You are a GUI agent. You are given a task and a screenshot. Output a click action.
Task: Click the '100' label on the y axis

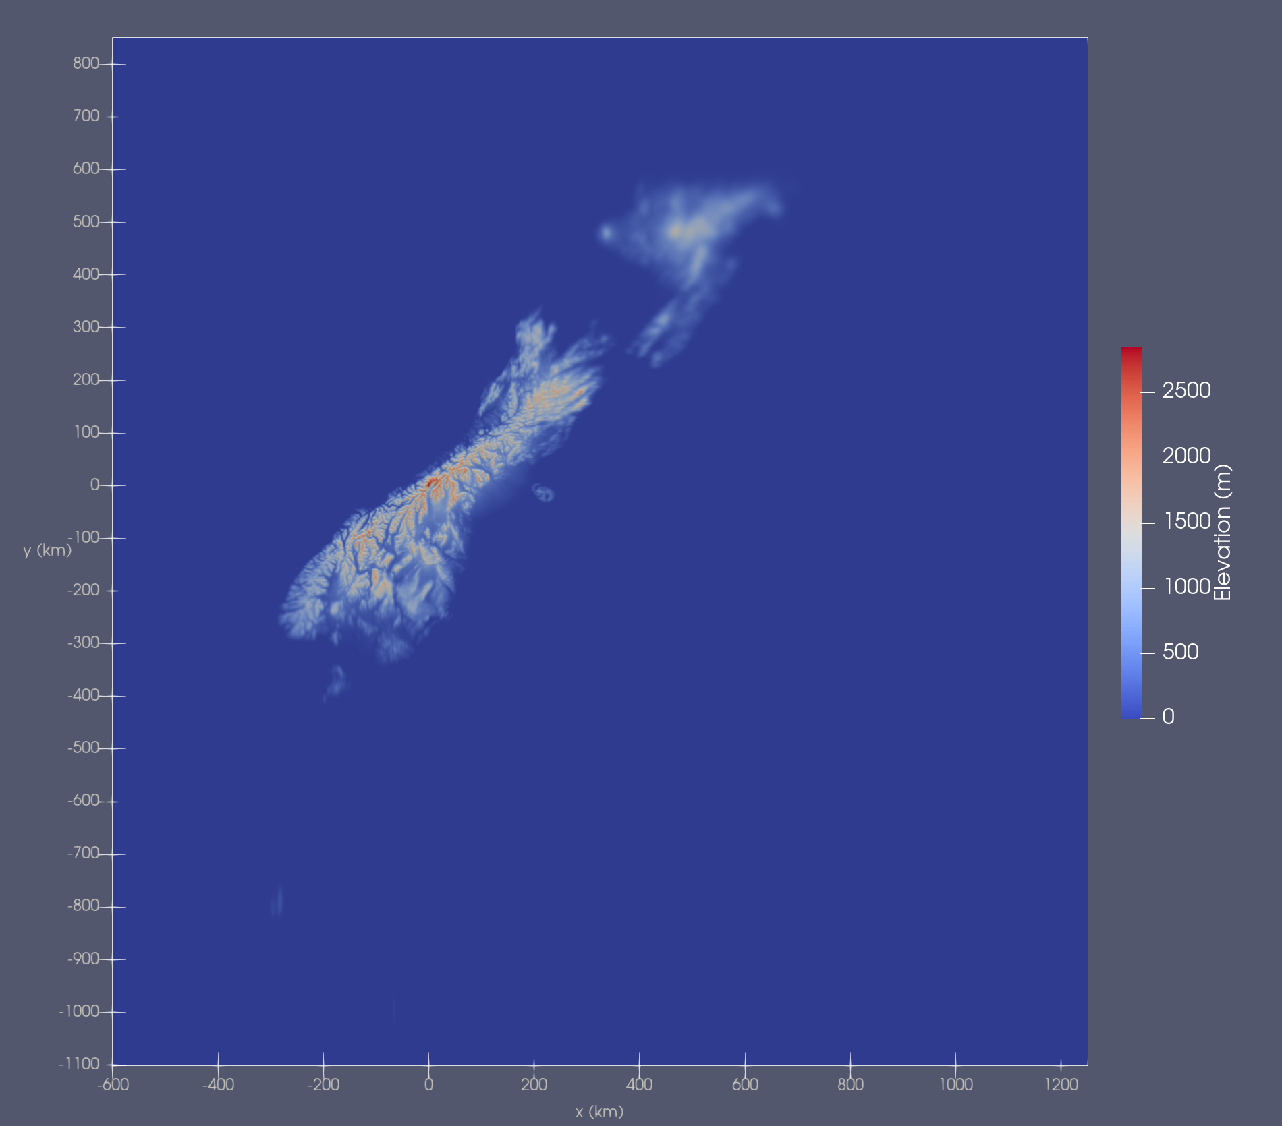click(86, 432)
